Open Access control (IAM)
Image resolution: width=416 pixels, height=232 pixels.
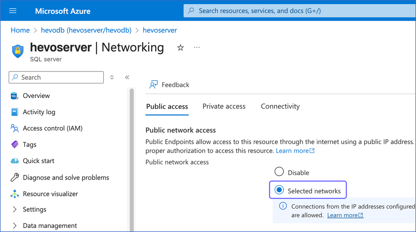coord(52,128)
